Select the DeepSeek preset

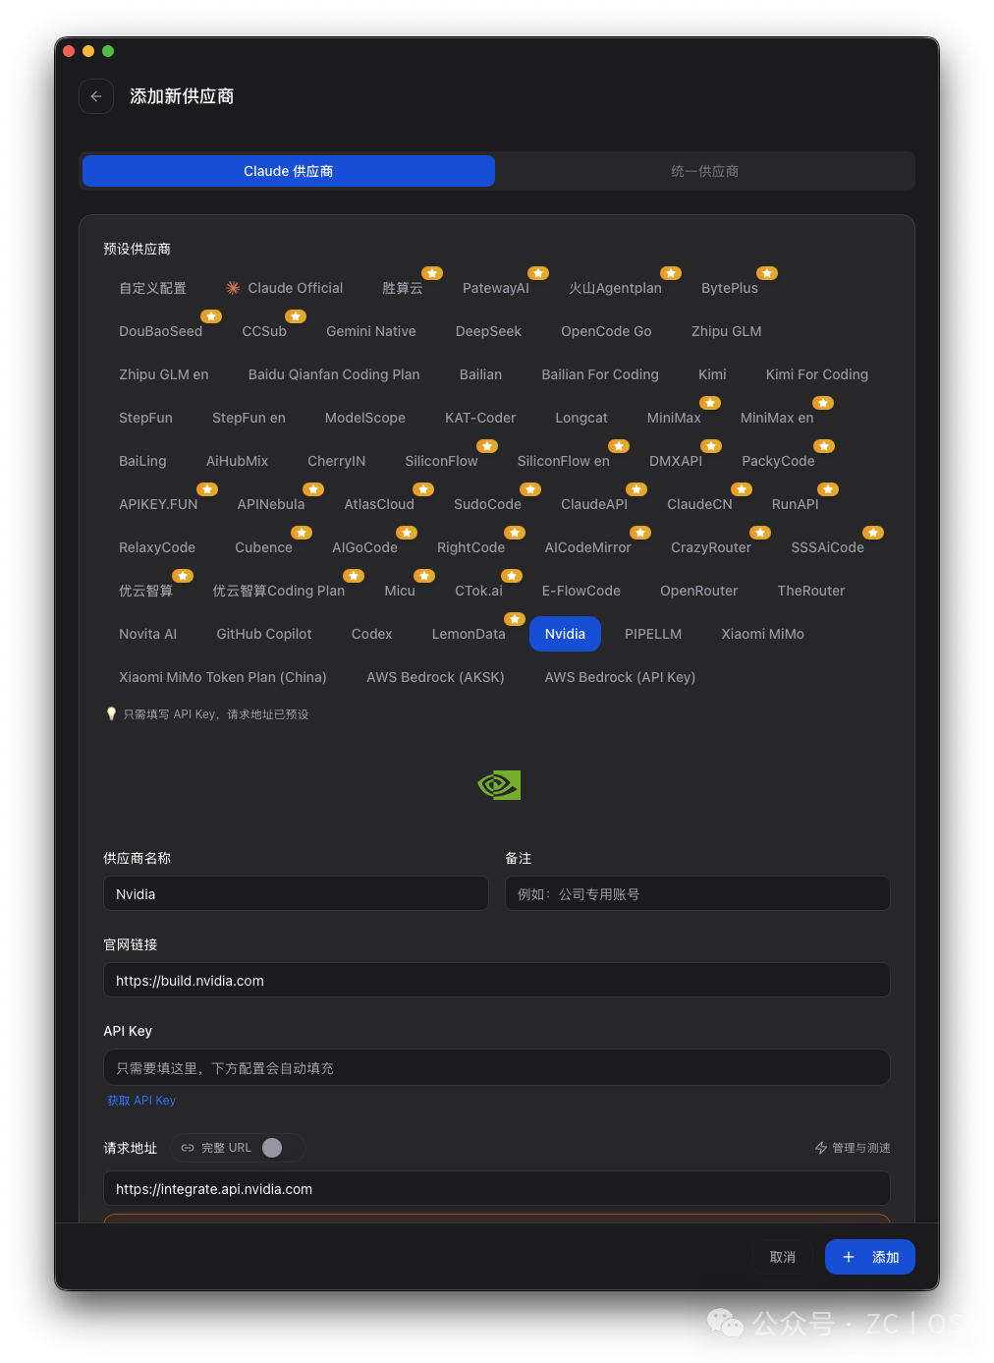tap(488, 331)
